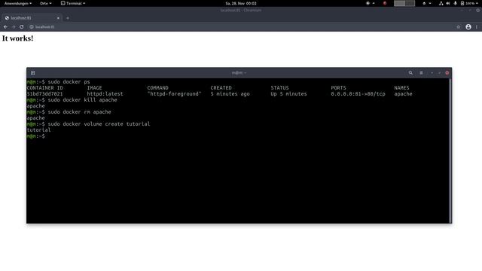Screen dimensions: 482x271
Task: Bookmark this page with the star icon
Action: click(459, 27)
